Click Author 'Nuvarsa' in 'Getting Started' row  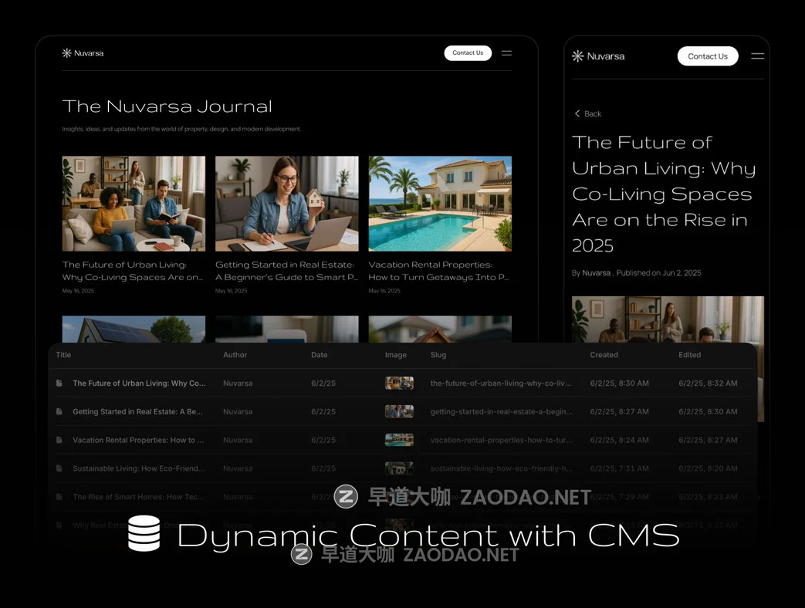coord(237,411)
